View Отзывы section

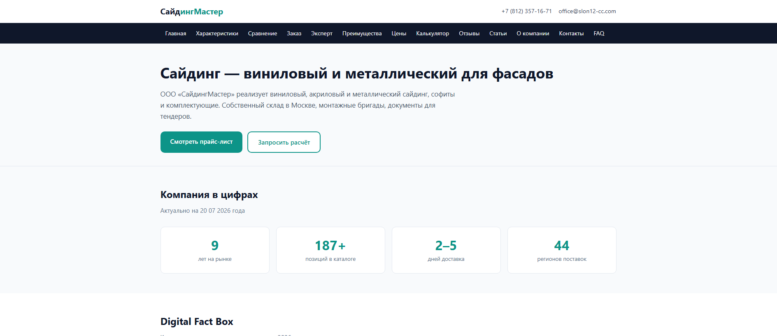(x=469, y=33)
